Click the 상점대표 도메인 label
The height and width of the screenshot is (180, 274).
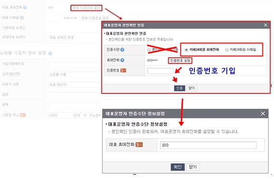[14, 37]
